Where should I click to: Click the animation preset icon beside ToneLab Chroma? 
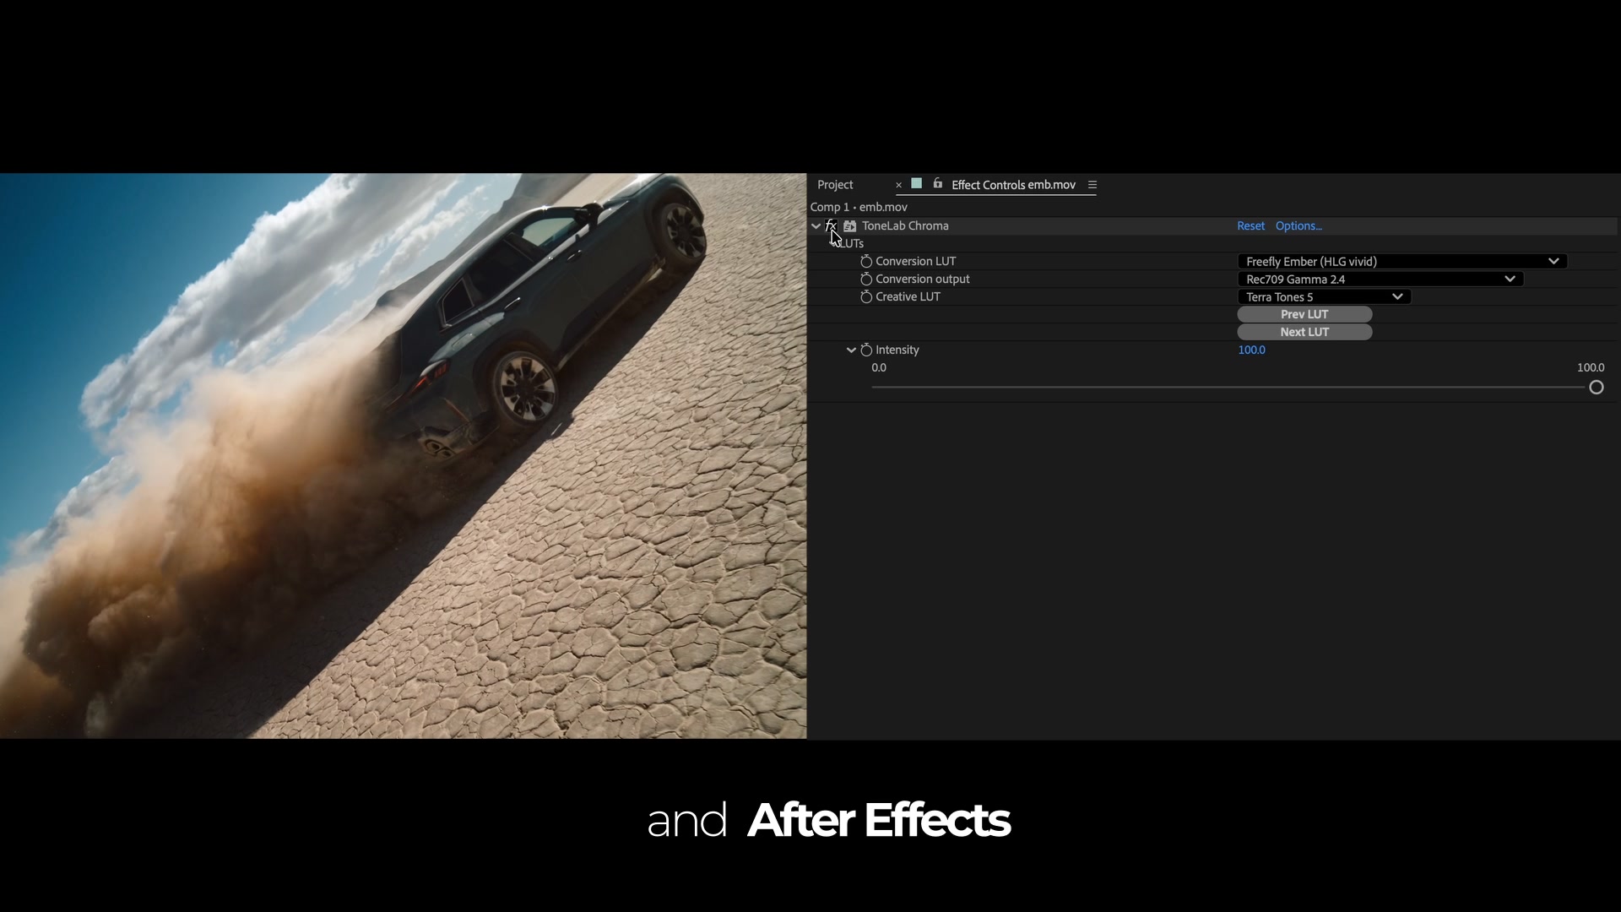(x=849, y=226)
